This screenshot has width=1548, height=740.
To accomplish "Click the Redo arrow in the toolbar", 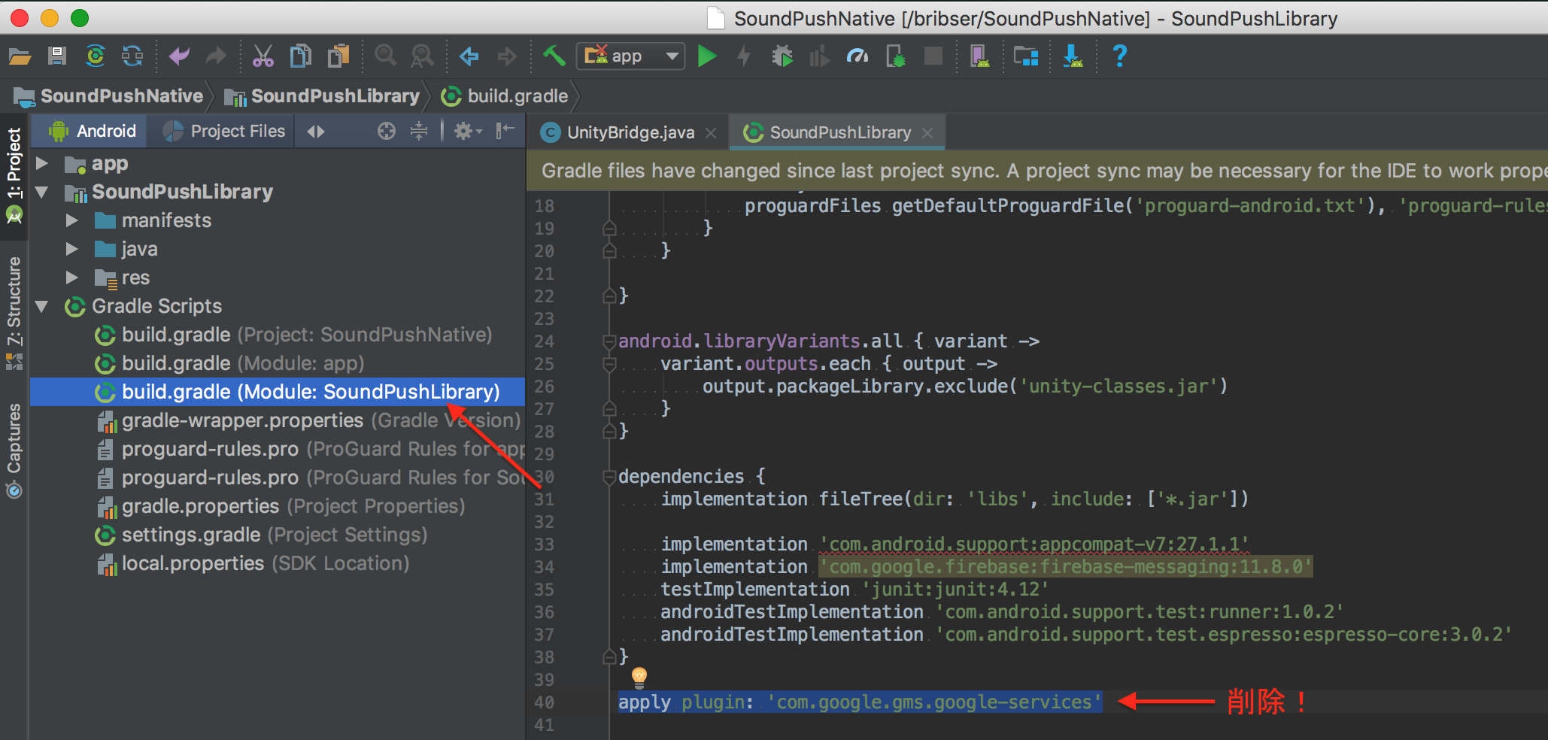I will pos(216,56).
